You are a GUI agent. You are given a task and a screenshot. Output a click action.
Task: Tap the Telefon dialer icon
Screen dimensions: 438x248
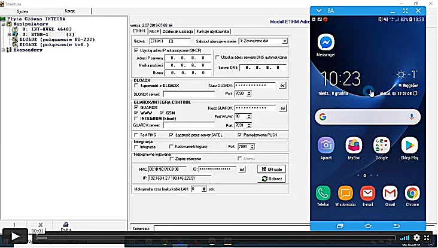323,193
